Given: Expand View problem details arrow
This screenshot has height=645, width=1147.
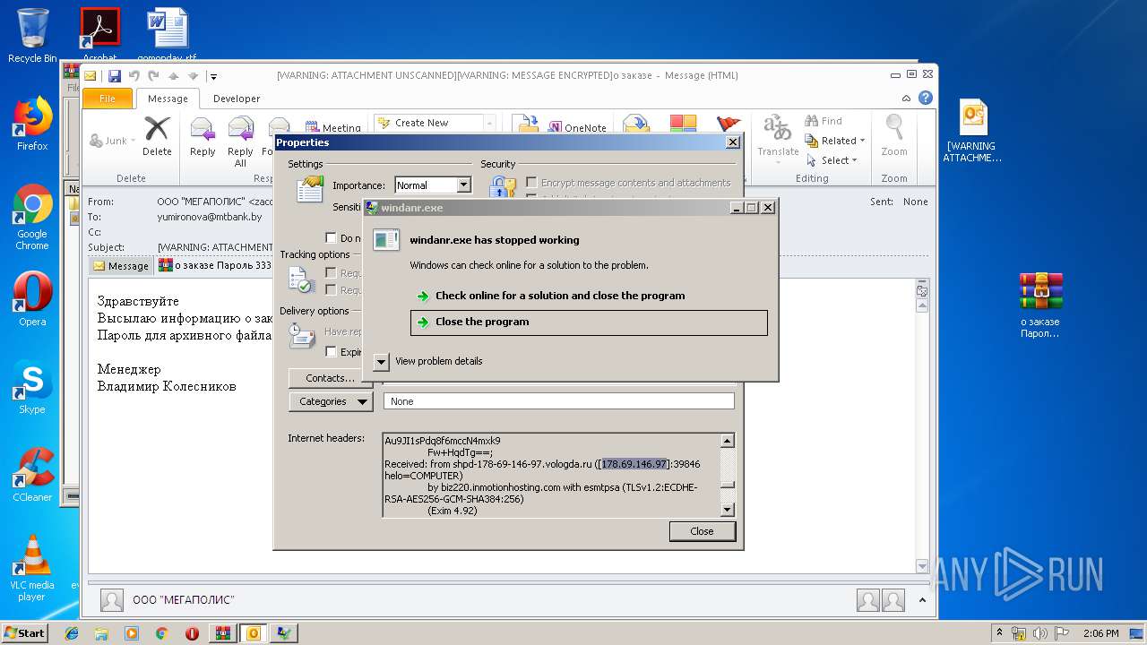Looking at the screenshot, I should click(381, 361).
